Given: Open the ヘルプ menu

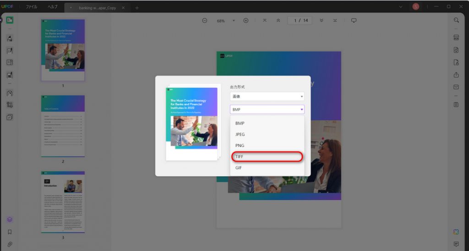Looking at the screenshot, I should (52, 7).
